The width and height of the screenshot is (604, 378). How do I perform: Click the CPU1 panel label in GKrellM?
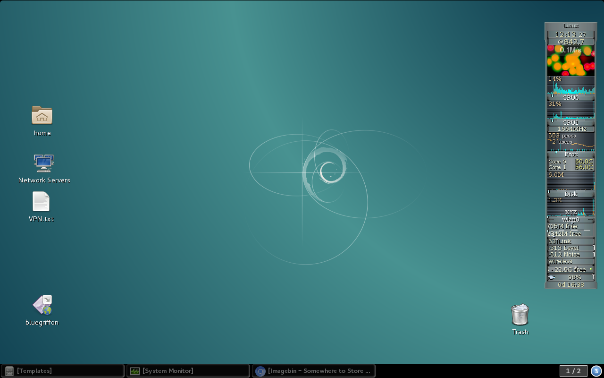click(x=570, y=123)
